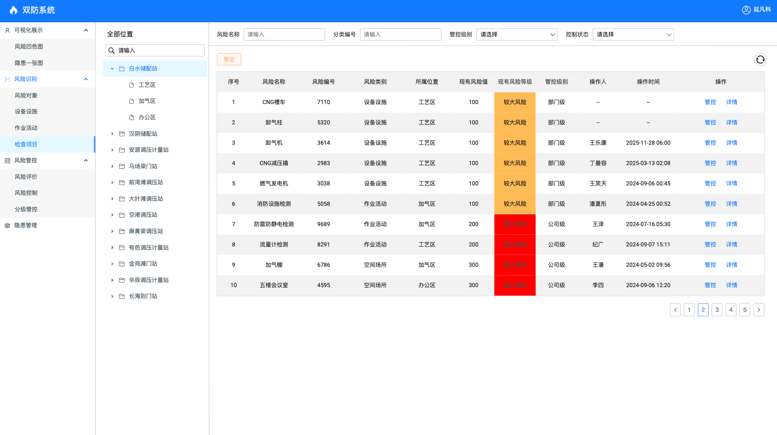
Task: Click 详情 link for CNG槽车 row
Action: tap(731, 102)
